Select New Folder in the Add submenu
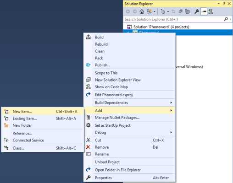This screenshot has width=233, height=183. [x=43, y=125]
